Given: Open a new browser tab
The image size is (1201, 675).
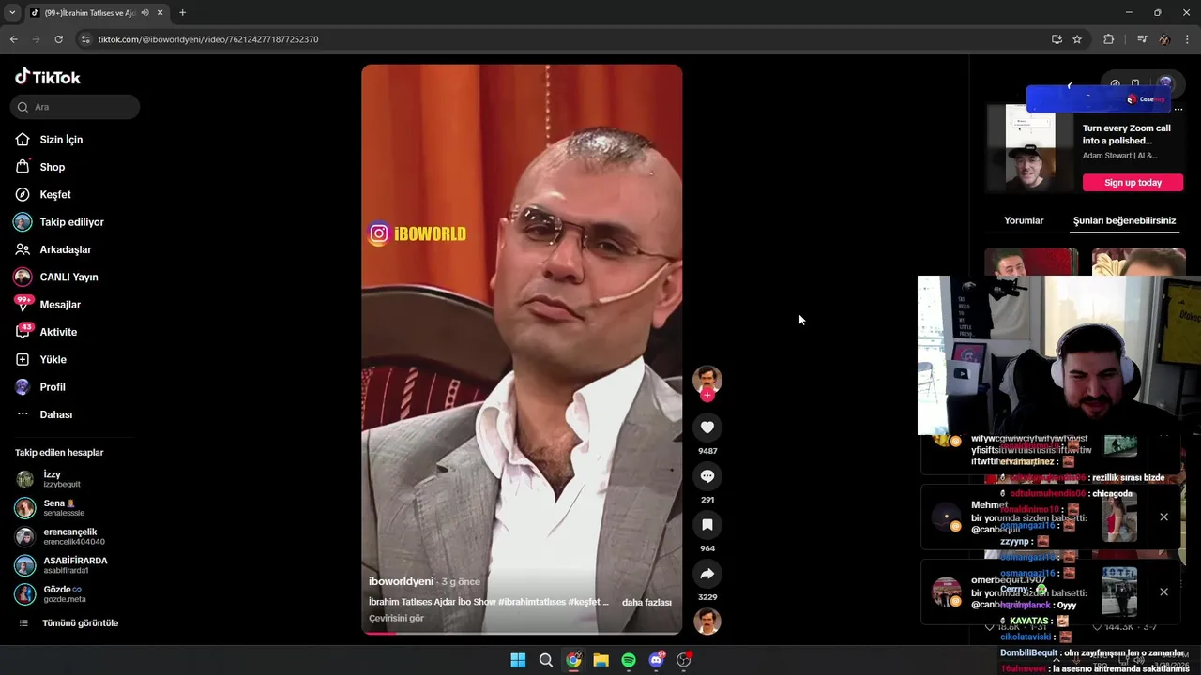Looking at the screenshot, I should click(182, 13).
